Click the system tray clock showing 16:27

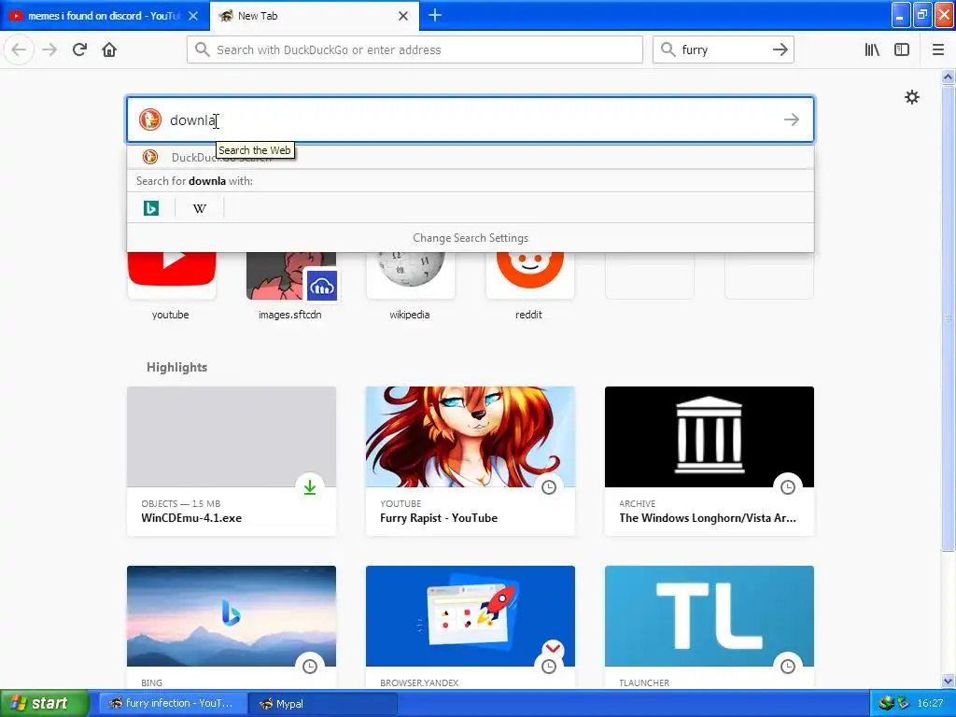930,704
